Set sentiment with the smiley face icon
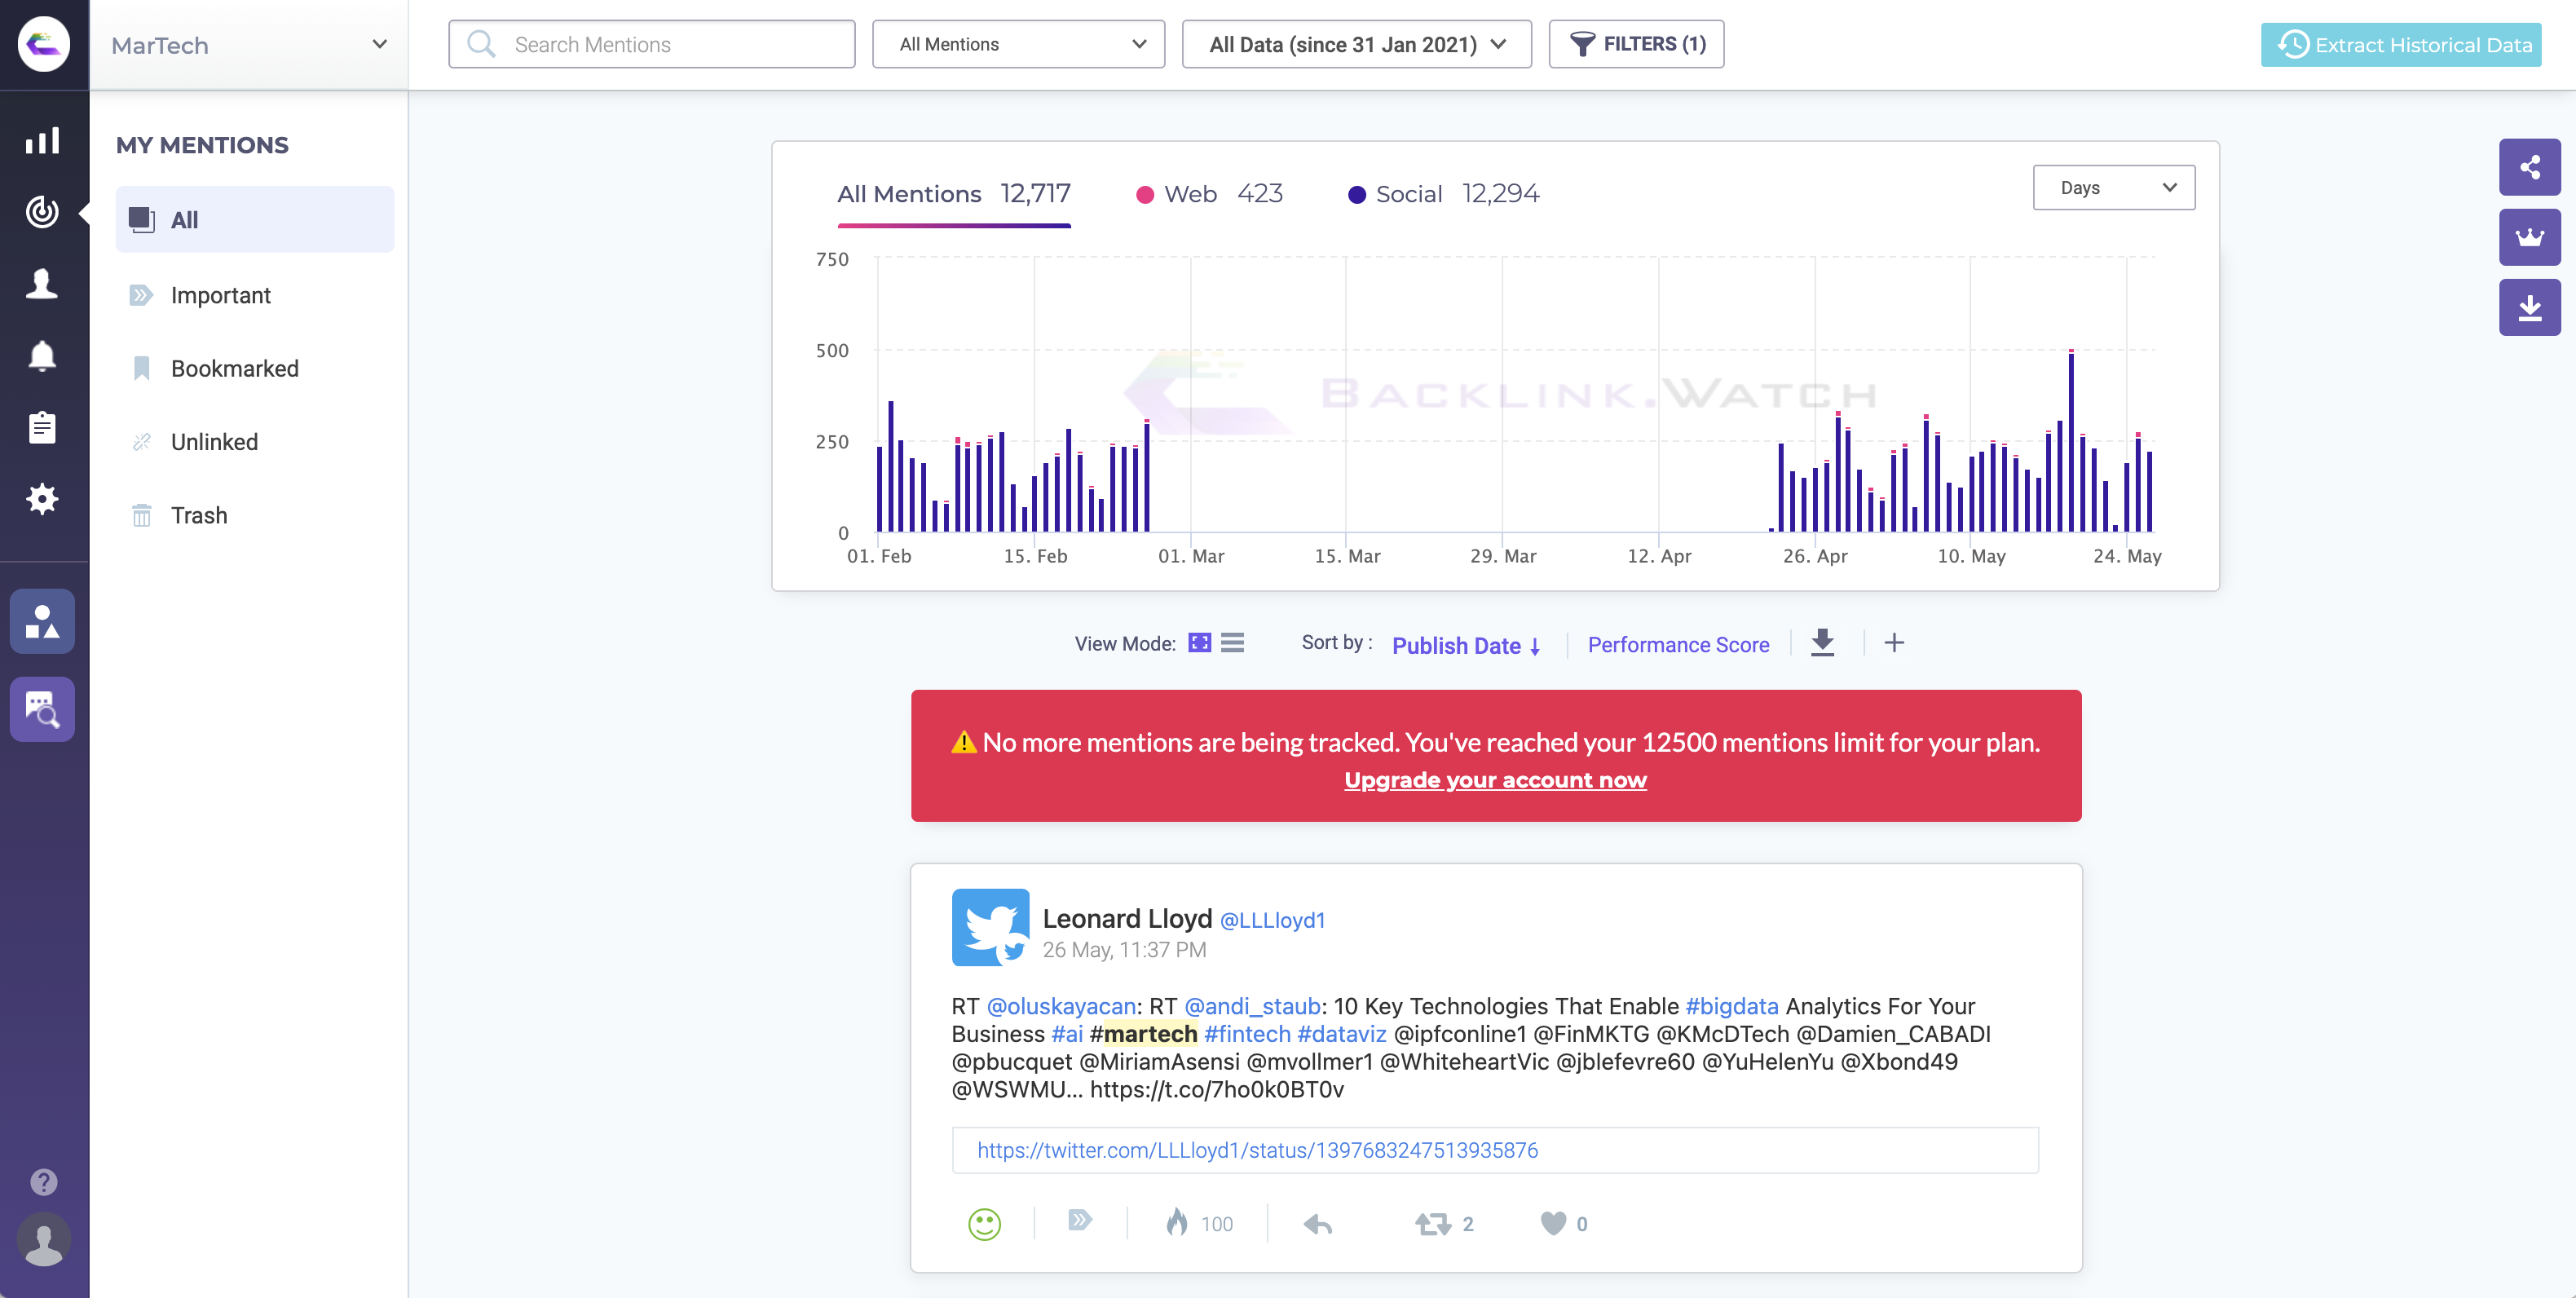Screen dimensions: 2576x1298 click(x=984, y=1224)
